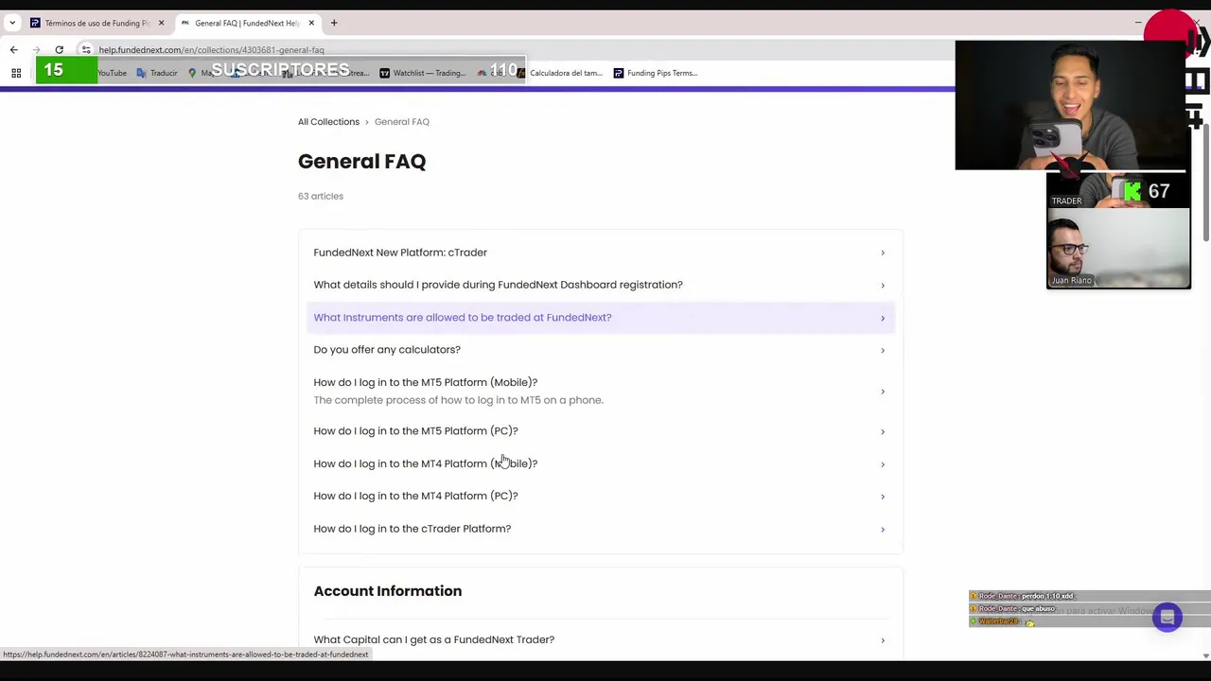The height and width of the screenshot is (681, 1211).
Task: Go to All Collections breadcrumb
Action: (x=328, y=121)
